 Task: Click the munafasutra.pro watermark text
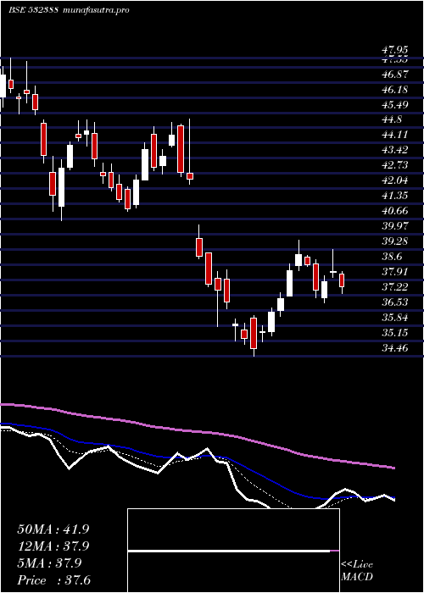coord(95,10)
